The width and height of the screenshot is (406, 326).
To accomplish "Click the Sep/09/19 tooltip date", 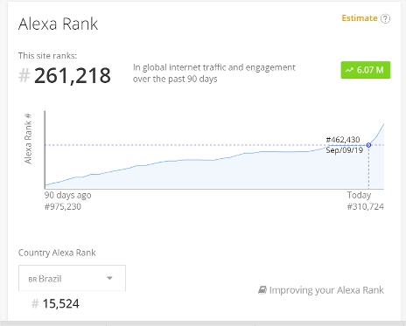I will point(345,150).
